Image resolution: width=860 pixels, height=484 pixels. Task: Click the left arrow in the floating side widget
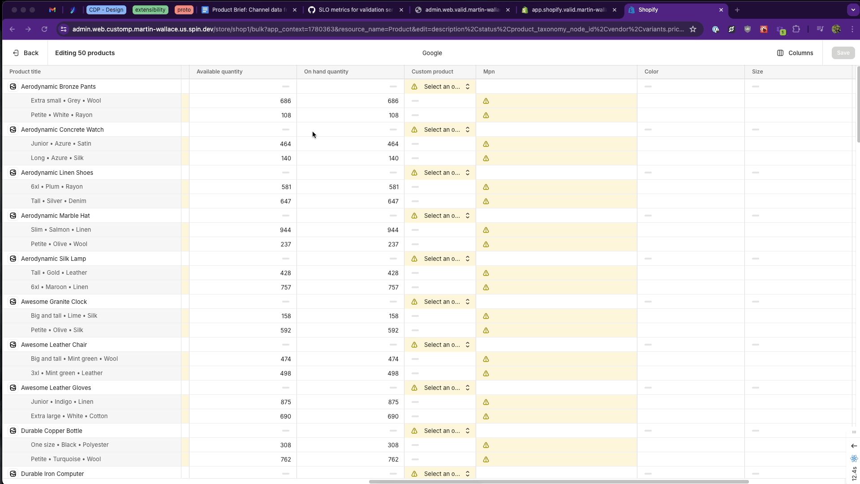(x=854, y=446)
